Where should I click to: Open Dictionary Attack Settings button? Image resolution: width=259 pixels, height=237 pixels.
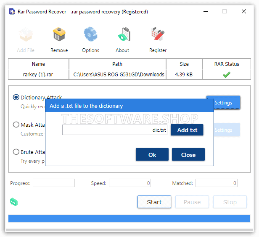[223, 102]
